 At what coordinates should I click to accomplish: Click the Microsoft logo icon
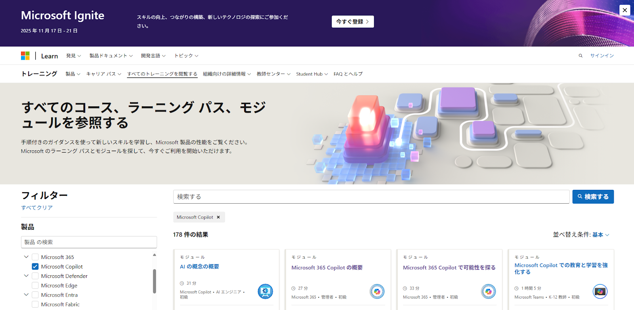pyautogui.click(x=25, y=56)
